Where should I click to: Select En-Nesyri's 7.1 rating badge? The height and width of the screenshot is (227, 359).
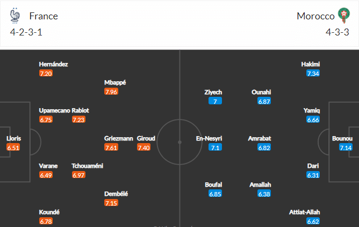coord(215,147)
